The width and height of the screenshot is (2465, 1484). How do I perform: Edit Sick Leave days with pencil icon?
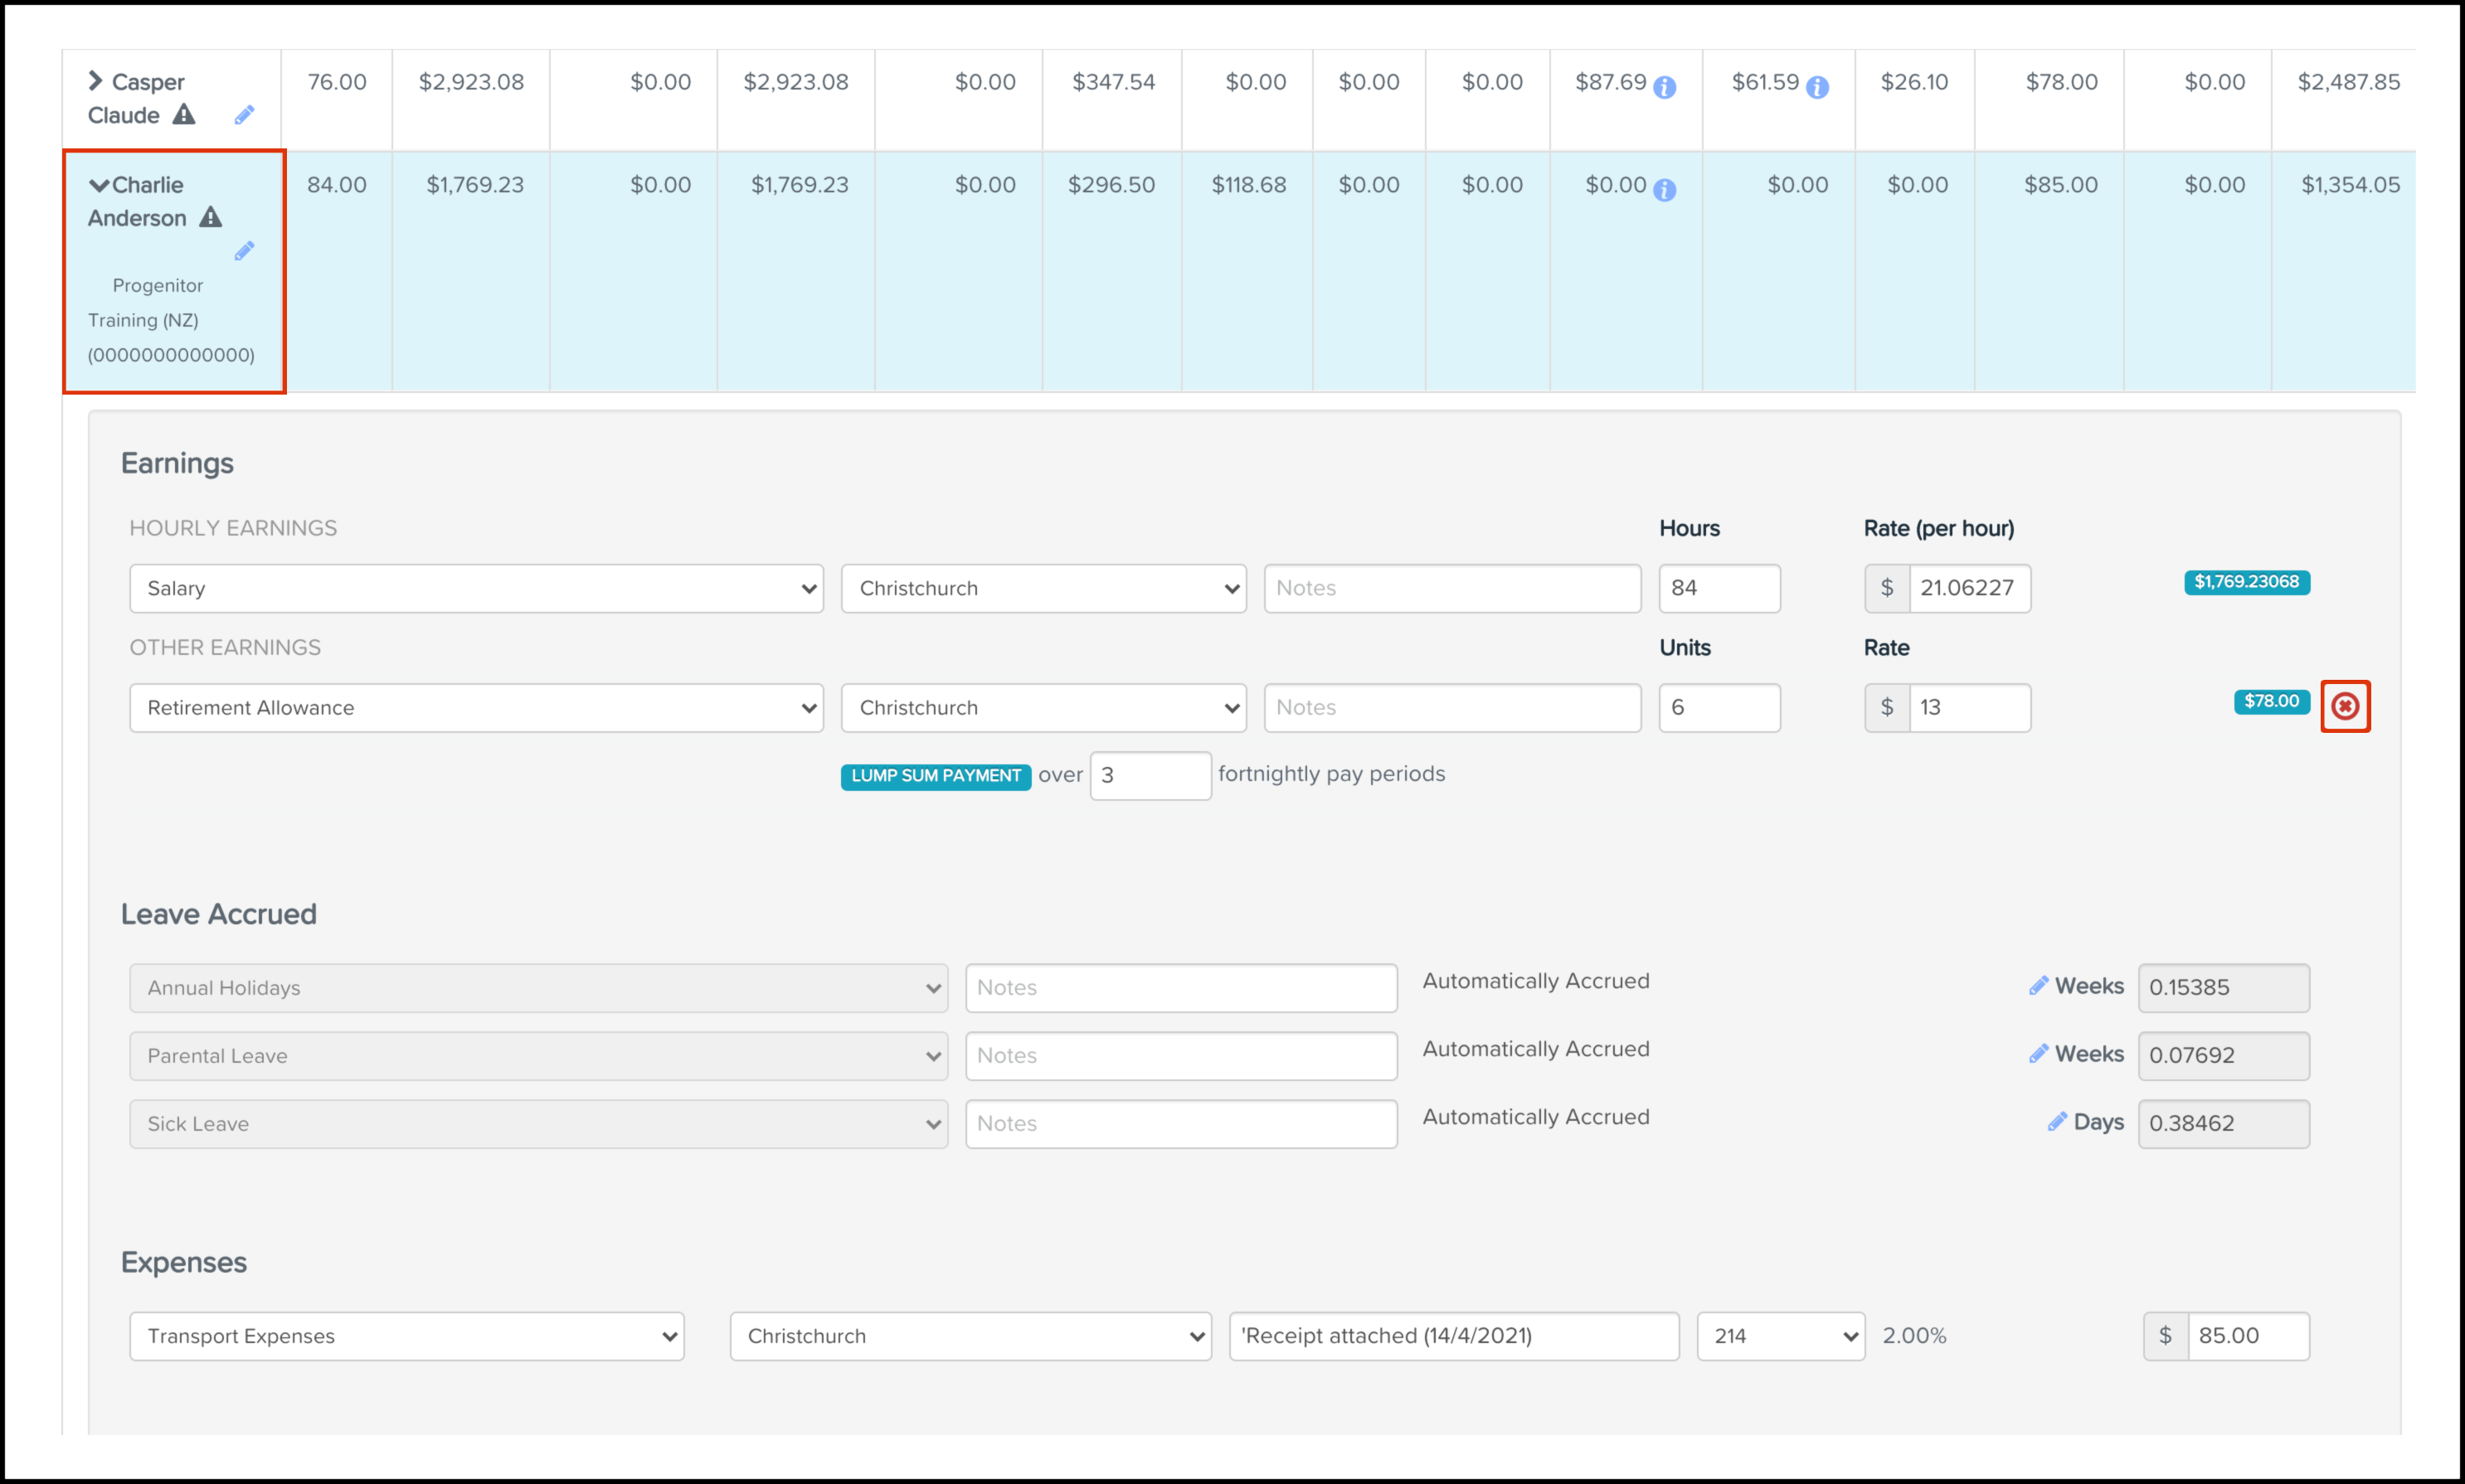[2057, 1122]
